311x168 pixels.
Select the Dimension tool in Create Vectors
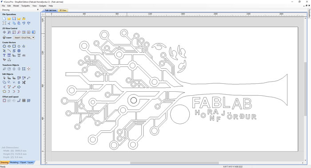coord(9,60)
